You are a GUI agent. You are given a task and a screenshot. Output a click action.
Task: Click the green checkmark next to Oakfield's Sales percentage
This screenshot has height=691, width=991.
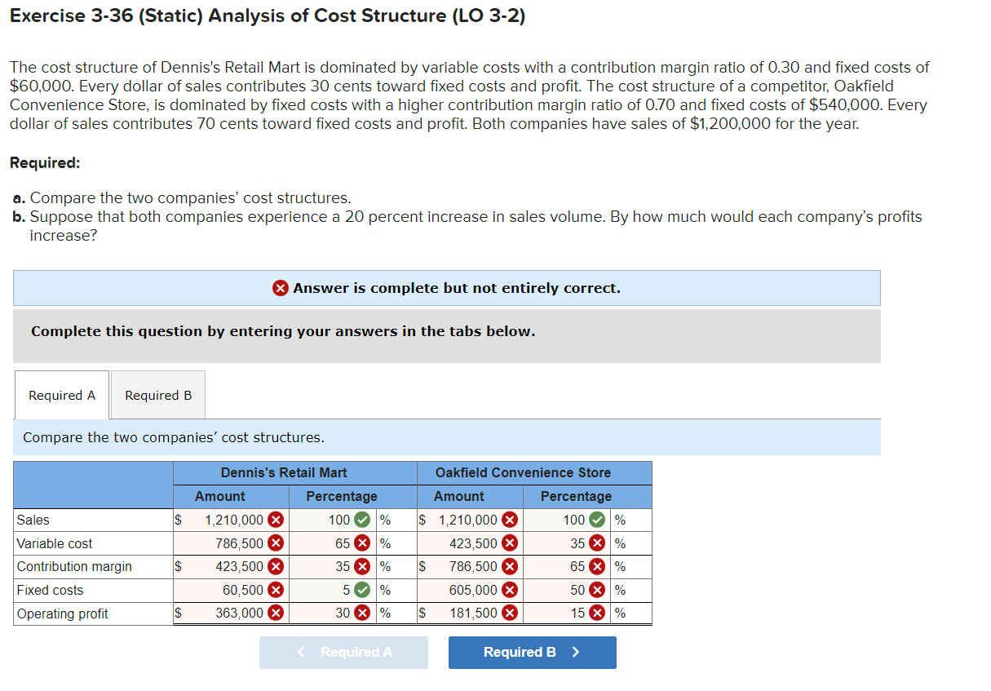click(596, 520)
